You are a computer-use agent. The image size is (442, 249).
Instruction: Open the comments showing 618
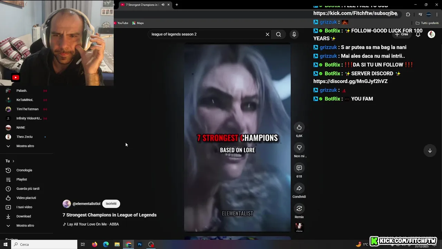click(x=299, y=168)
